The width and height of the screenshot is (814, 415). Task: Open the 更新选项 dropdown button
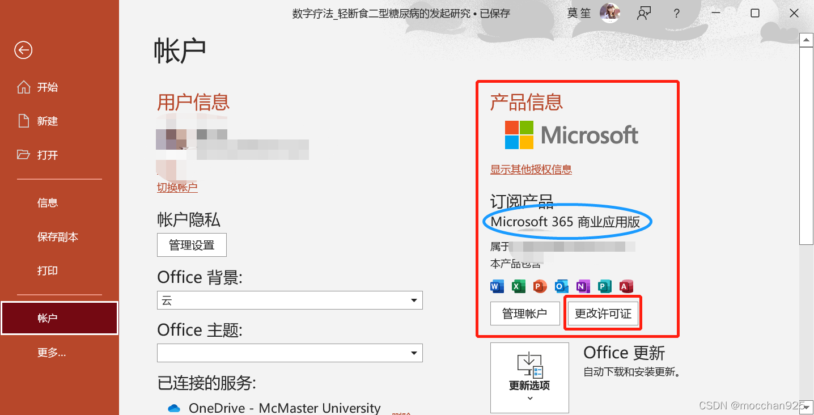pyautogui.click(x=529, y=378)
